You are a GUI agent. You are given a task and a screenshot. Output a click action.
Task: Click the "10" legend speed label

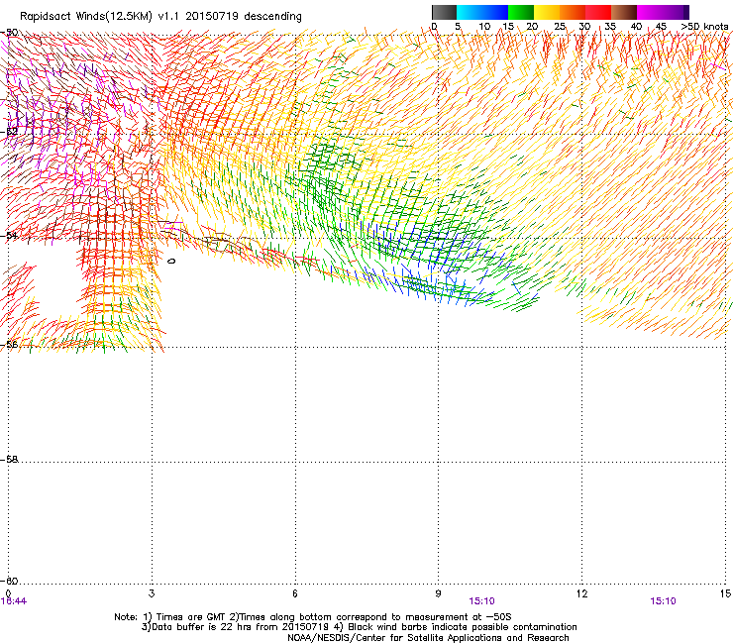pyautogui.click(x=484, y=26)
